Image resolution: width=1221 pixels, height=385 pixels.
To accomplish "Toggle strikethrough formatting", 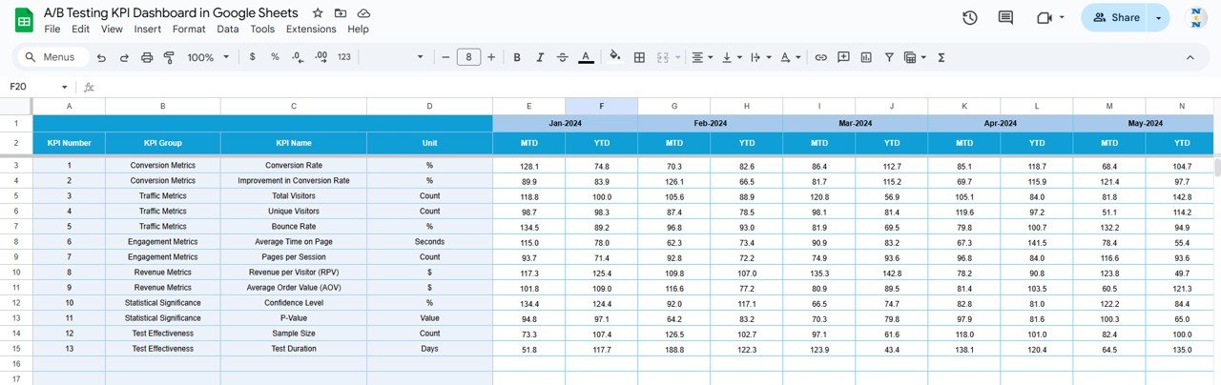I will (x=563, y=57).
